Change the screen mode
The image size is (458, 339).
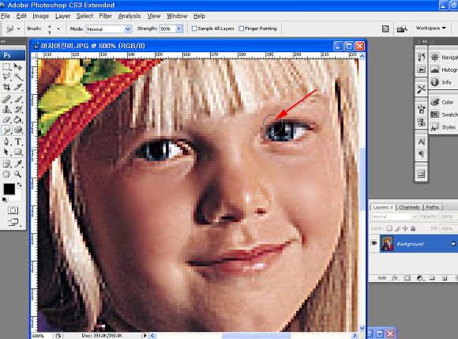[13, 222]
